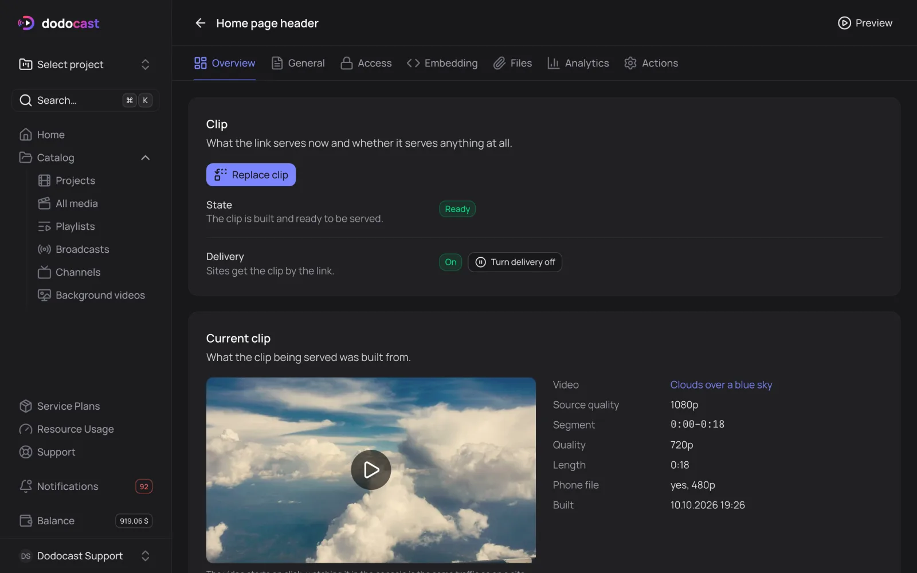
Task: Select the Overview tab
Action: (225, 63)
